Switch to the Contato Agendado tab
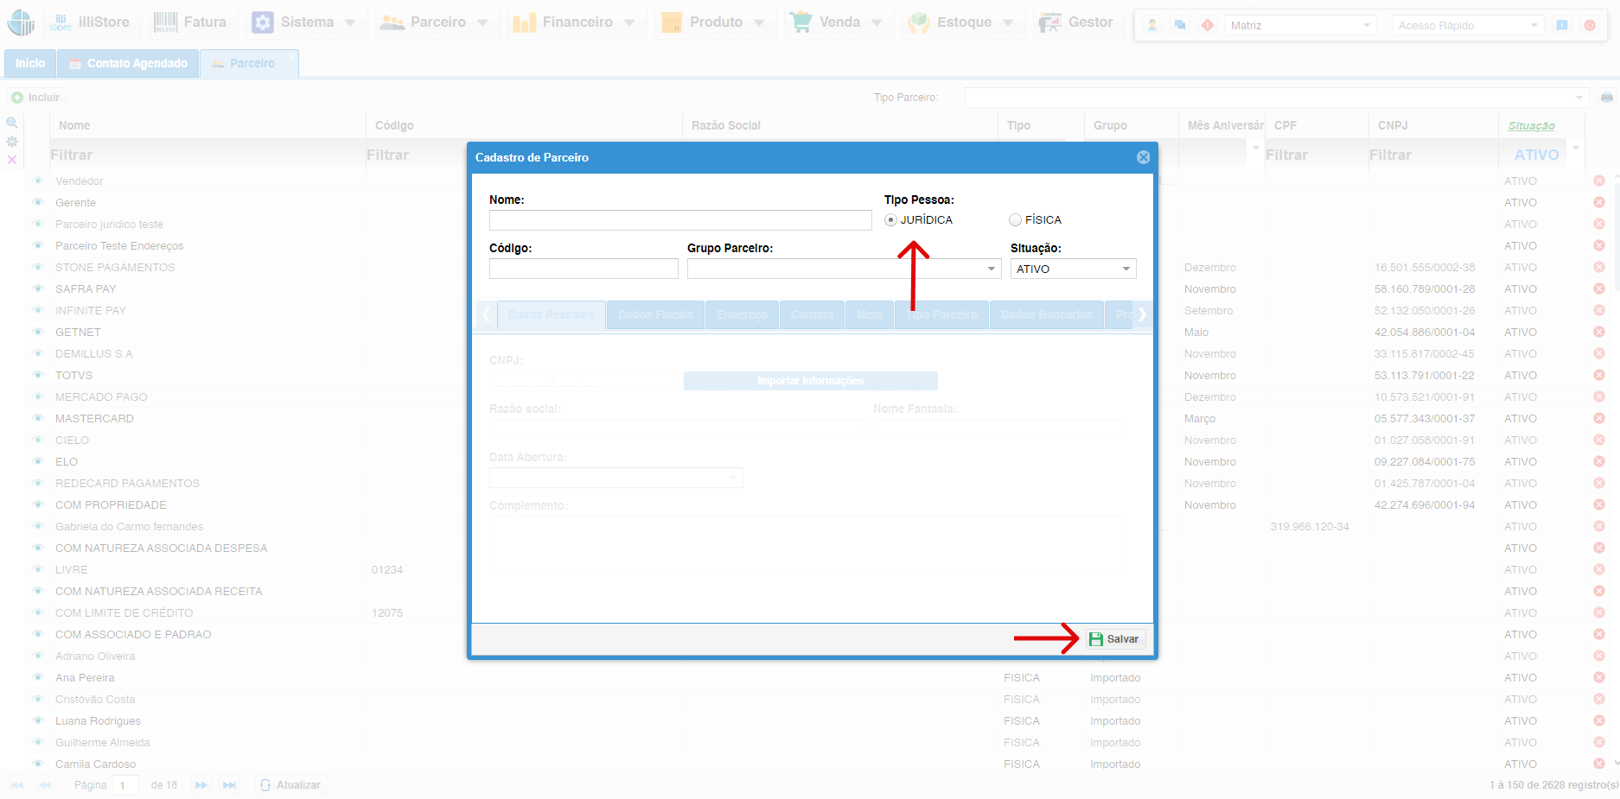This screenshot has width=1620, height=799. click(x=128, y=63)
